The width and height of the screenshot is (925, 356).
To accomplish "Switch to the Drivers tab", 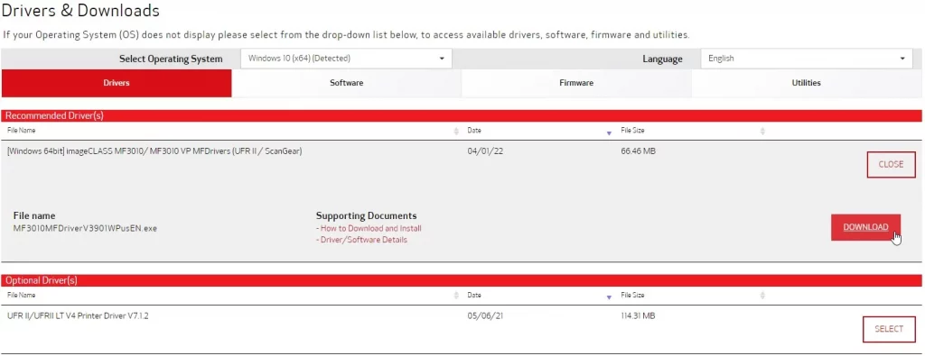I will (117, 83).
